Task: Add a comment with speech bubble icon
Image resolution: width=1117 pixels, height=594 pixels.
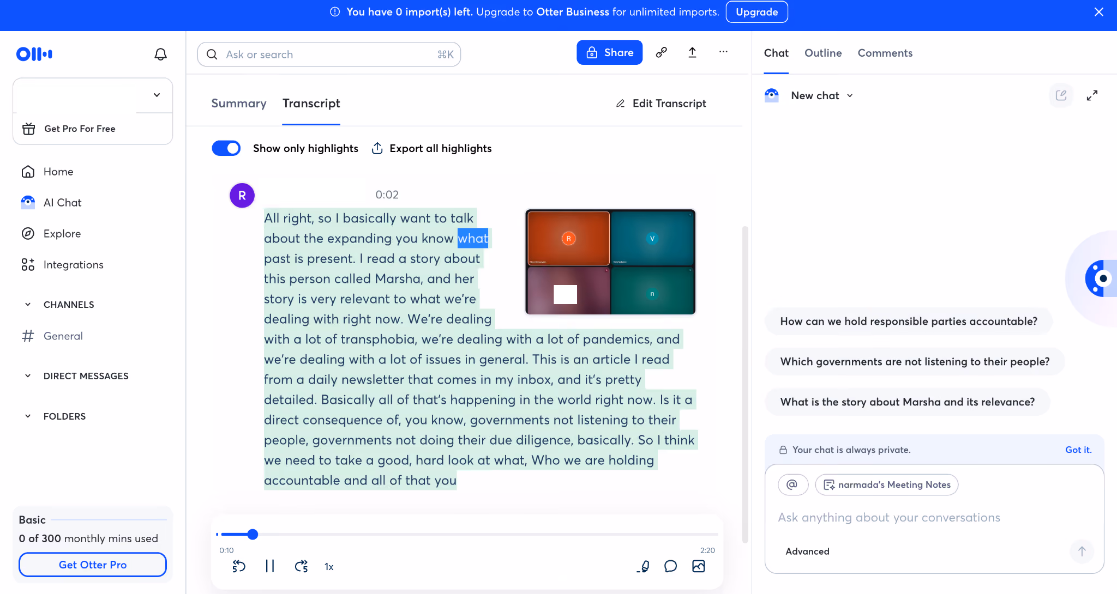Action: [x=670, y=566]
